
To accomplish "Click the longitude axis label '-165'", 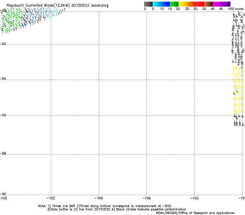I will (3, 198).
